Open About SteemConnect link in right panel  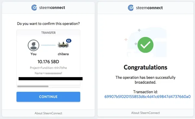click(x=146, y=113)
